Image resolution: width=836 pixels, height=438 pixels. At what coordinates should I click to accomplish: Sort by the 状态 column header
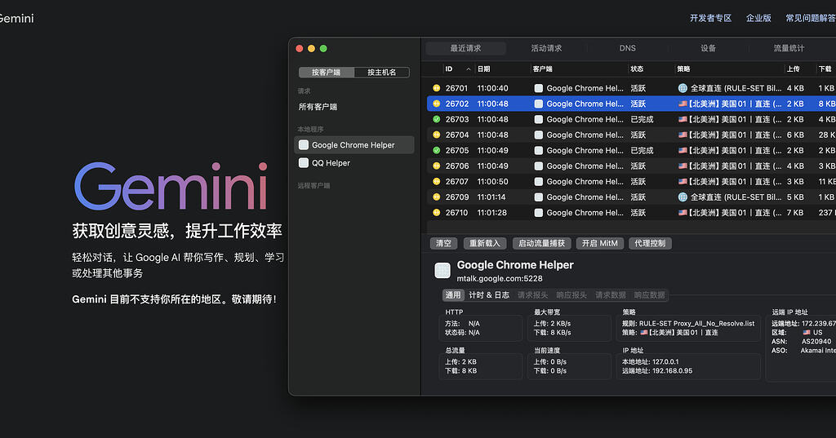[x=637, y=69]
